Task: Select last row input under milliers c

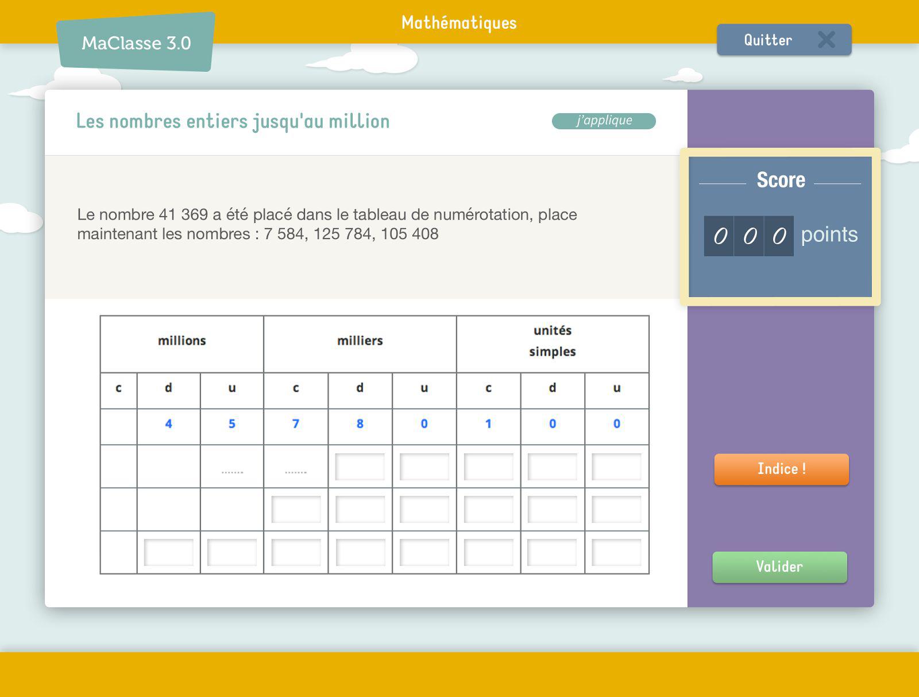Action: pyautogui.click(x=296, y=552)
